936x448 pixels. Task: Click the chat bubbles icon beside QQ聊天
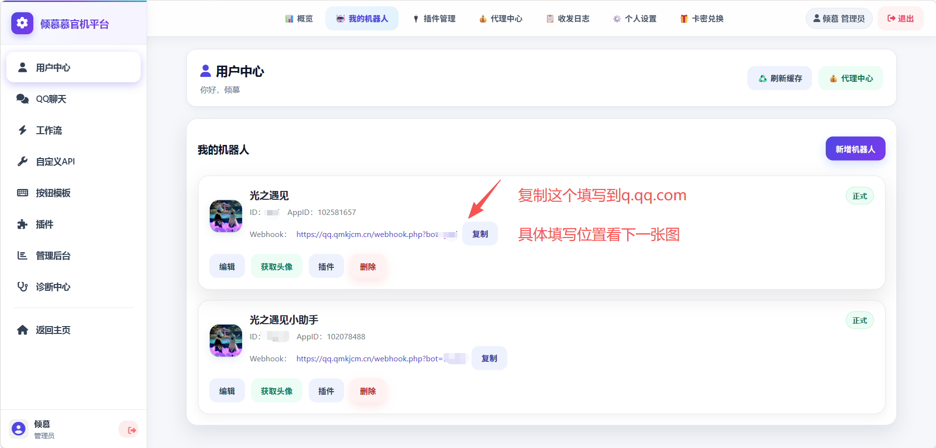tap(23, 99)
